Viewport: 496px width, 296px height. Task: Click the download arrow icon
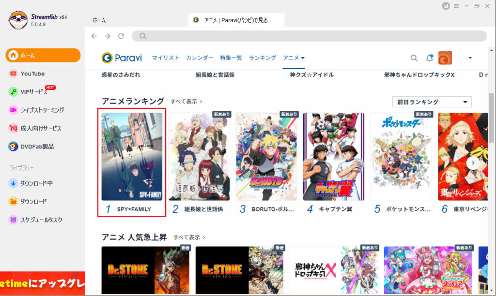click(x=13, y=183)
